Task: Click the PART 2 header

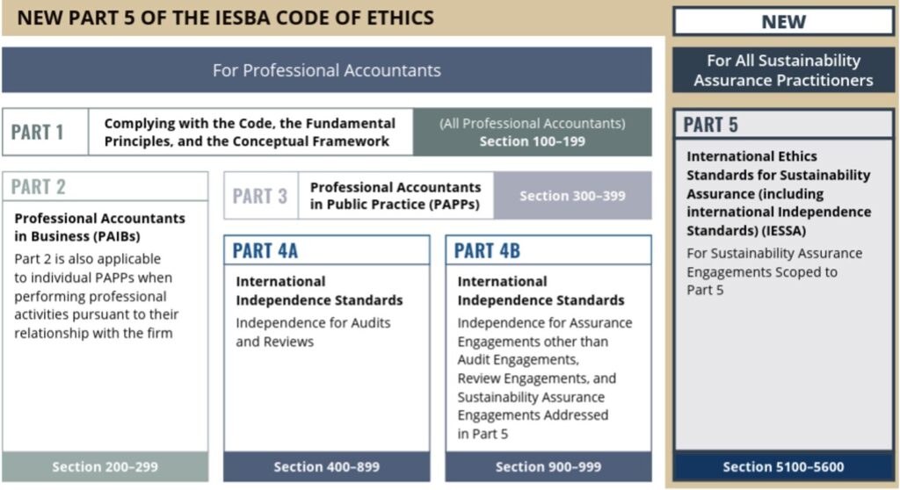Action: 105,186
